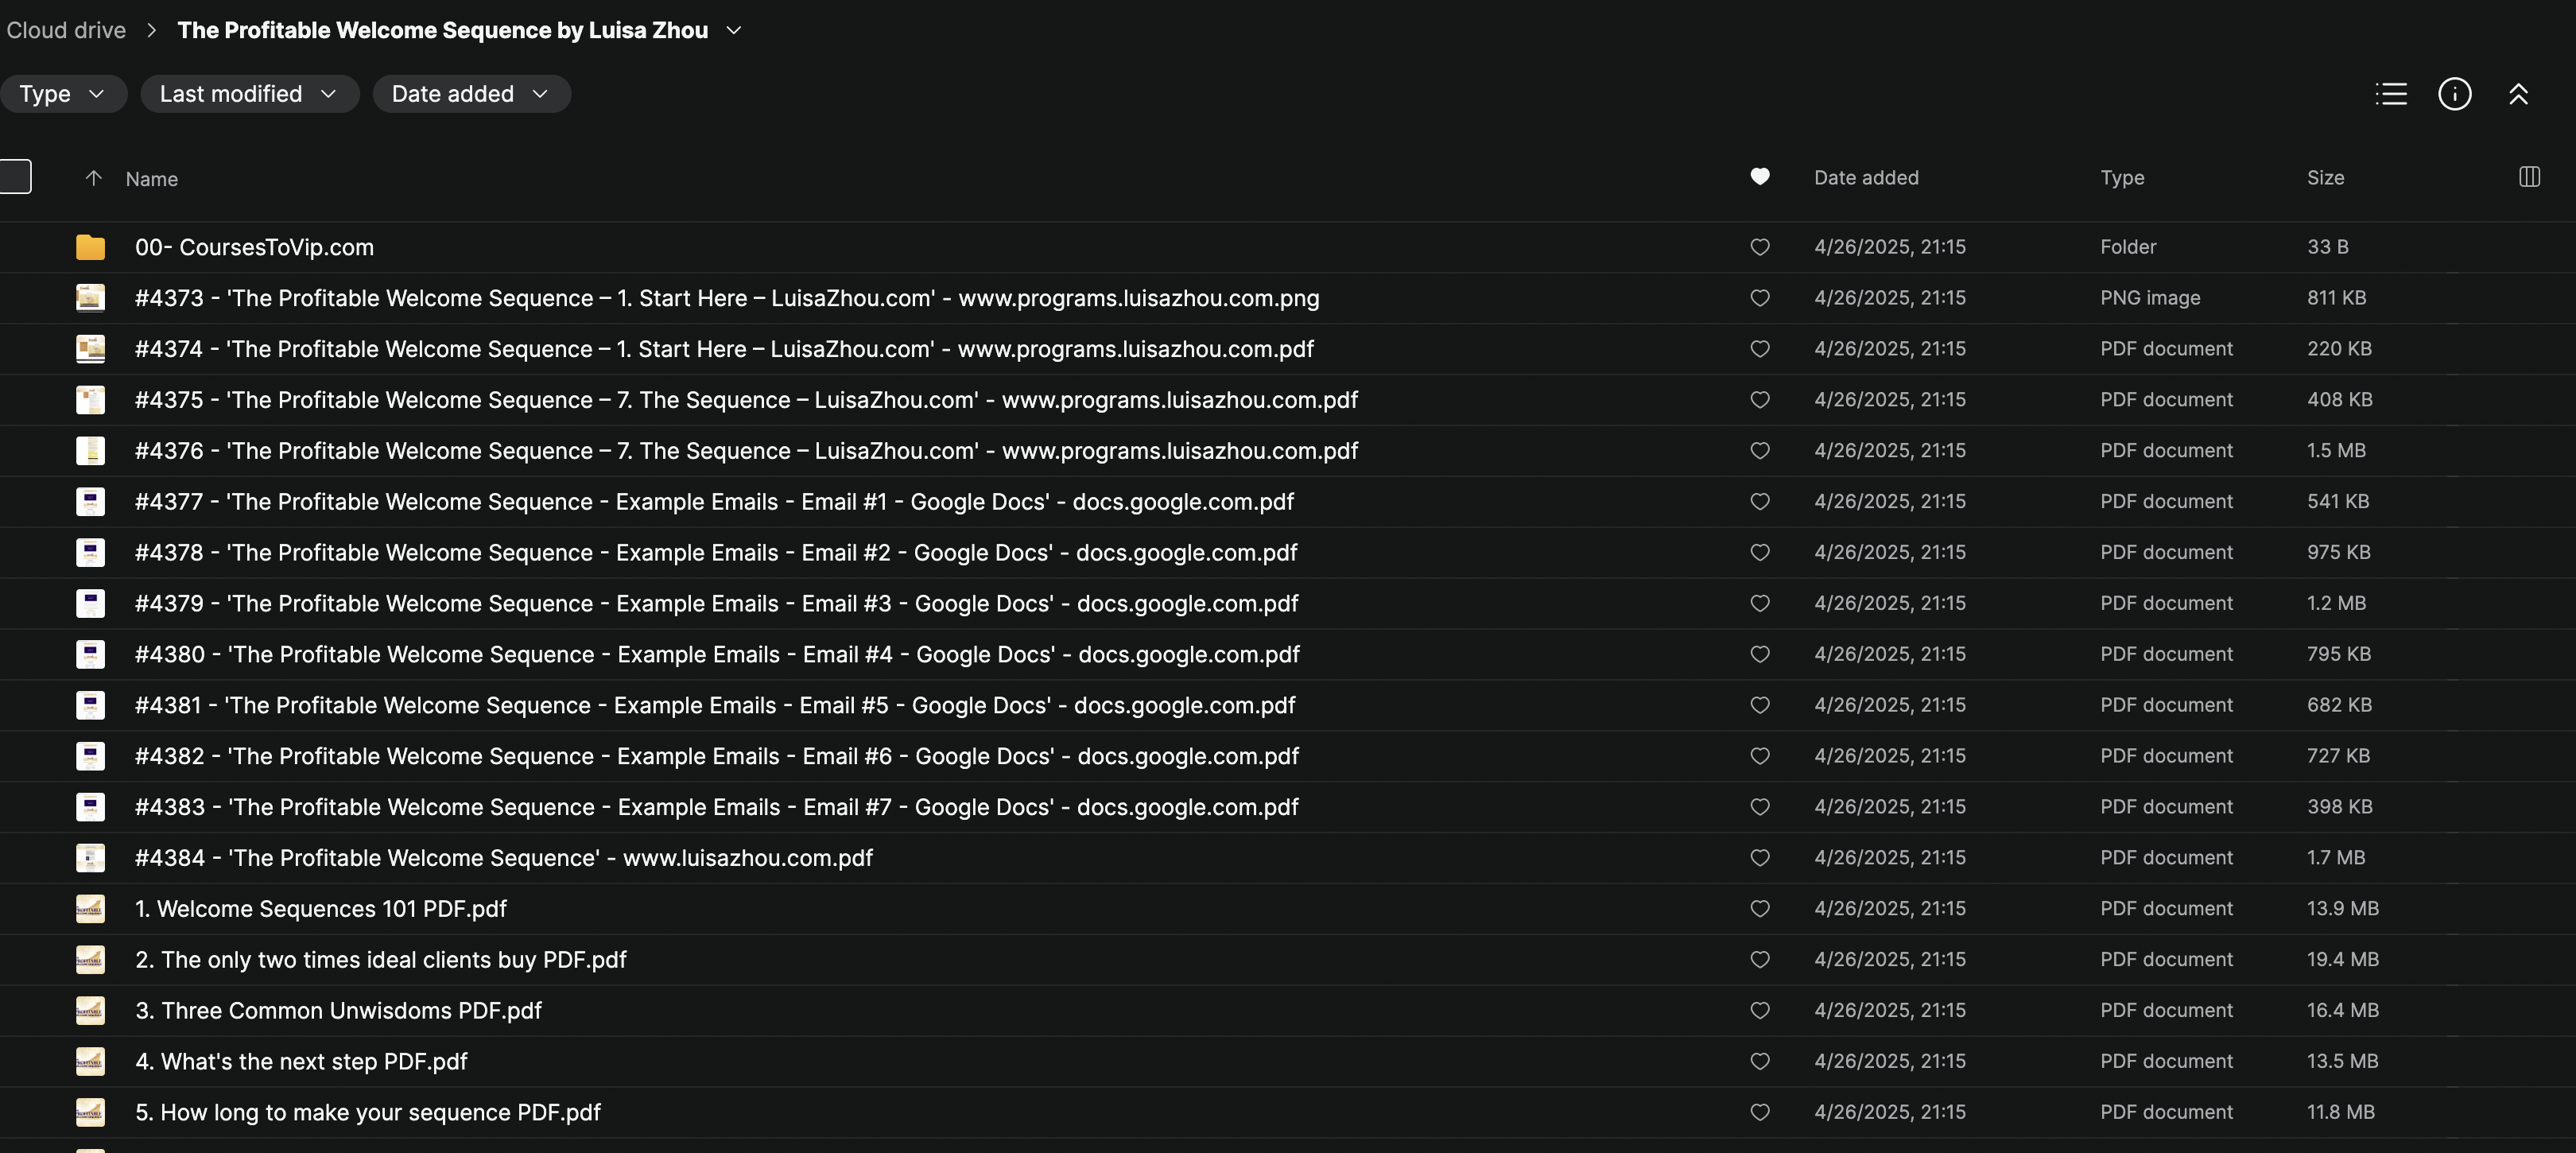This screenshot has height=1153, width=2576.
Task: Click the favourites heart column header
Action: 1760,177
